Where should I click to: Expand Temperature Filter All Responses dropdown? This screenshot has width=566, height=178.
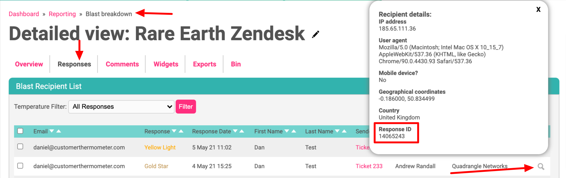pyautogui.click(x=121, y=107)
